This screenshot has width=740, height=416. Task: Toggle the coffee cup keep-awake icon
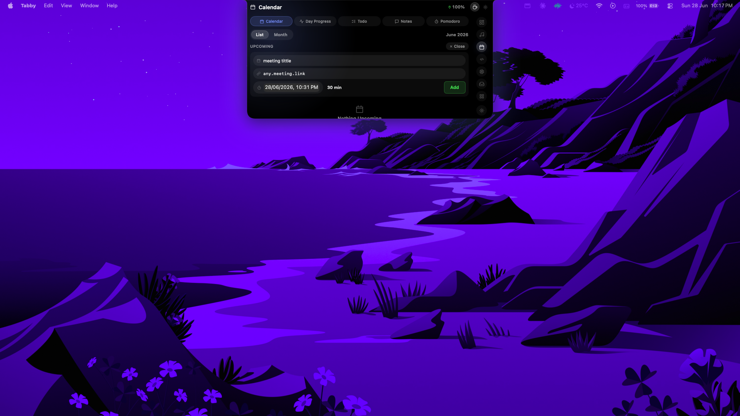click(475, 7)
